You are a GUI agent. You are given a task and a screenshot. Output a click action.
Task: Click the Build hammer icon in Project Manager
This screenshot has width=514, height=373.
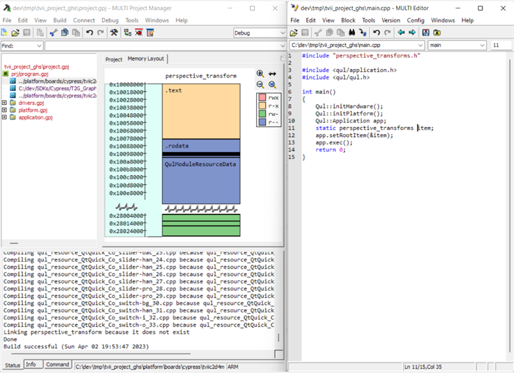coord(114,33)
